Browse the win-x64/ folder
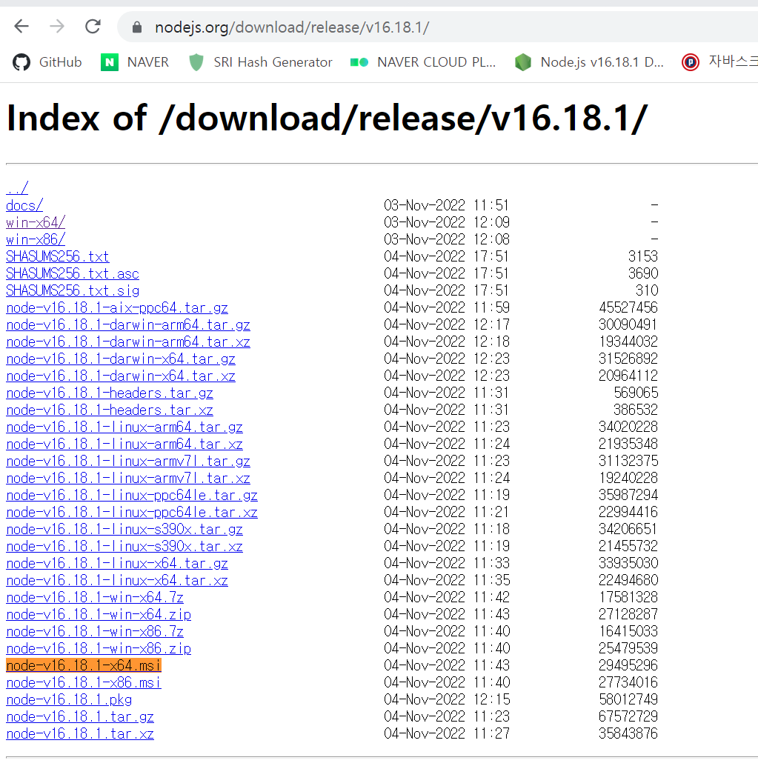Screen dimensions: 758x766 coord(35,222)
